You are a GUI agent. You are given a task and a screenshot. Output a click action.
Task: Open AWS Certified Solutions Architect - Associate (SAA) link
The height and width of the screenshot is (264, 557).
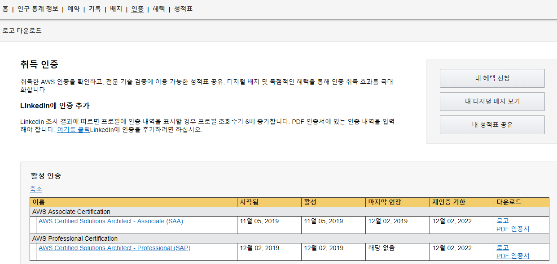[x=111, y=221]
